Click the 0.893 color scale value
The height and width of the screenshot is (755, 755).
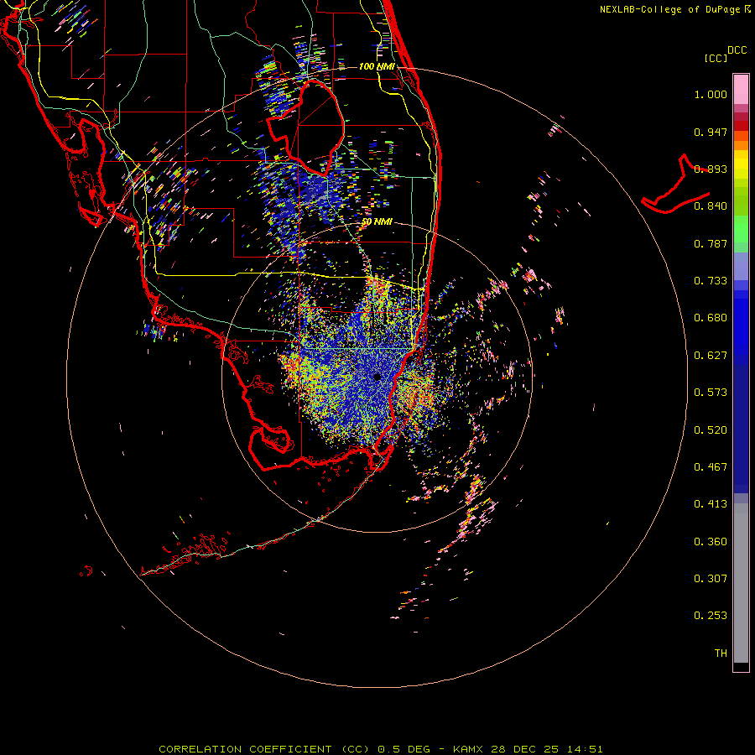click(711, 169)
